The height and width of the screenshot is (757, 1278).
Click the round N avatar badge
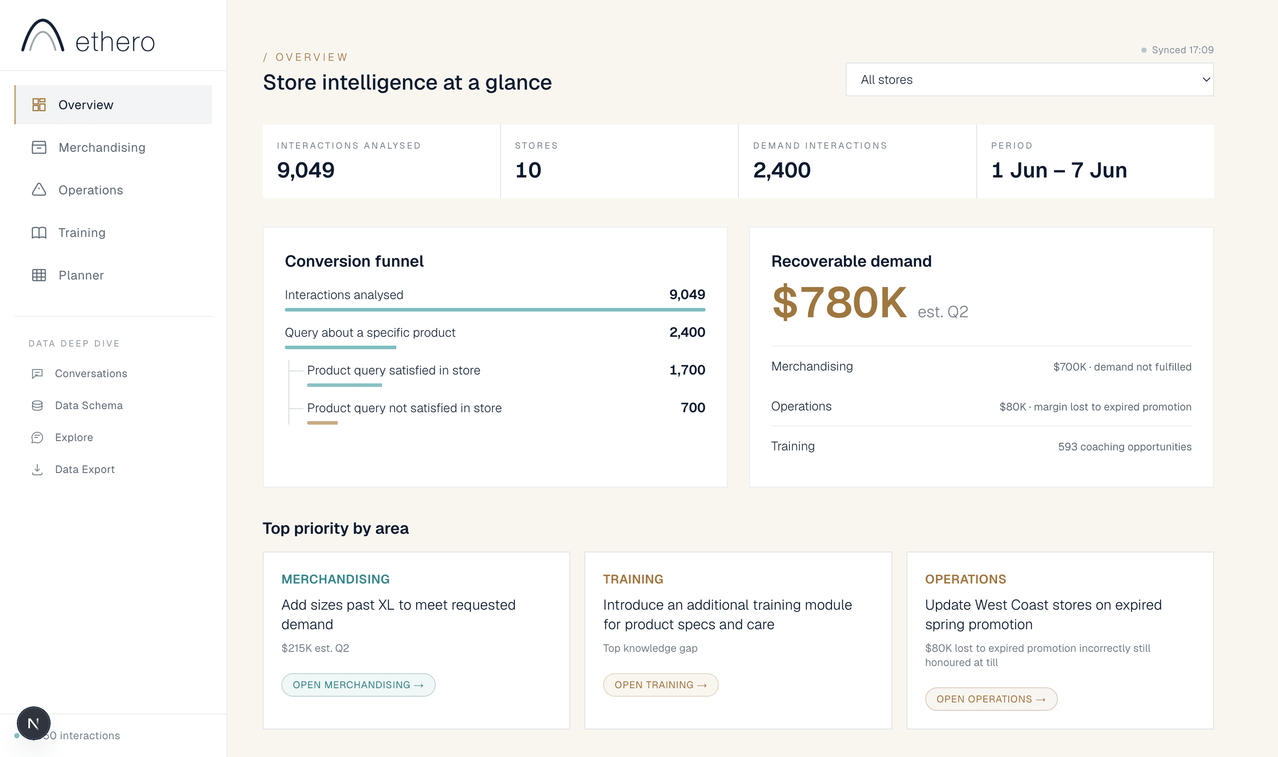click(x=34, y=723)
